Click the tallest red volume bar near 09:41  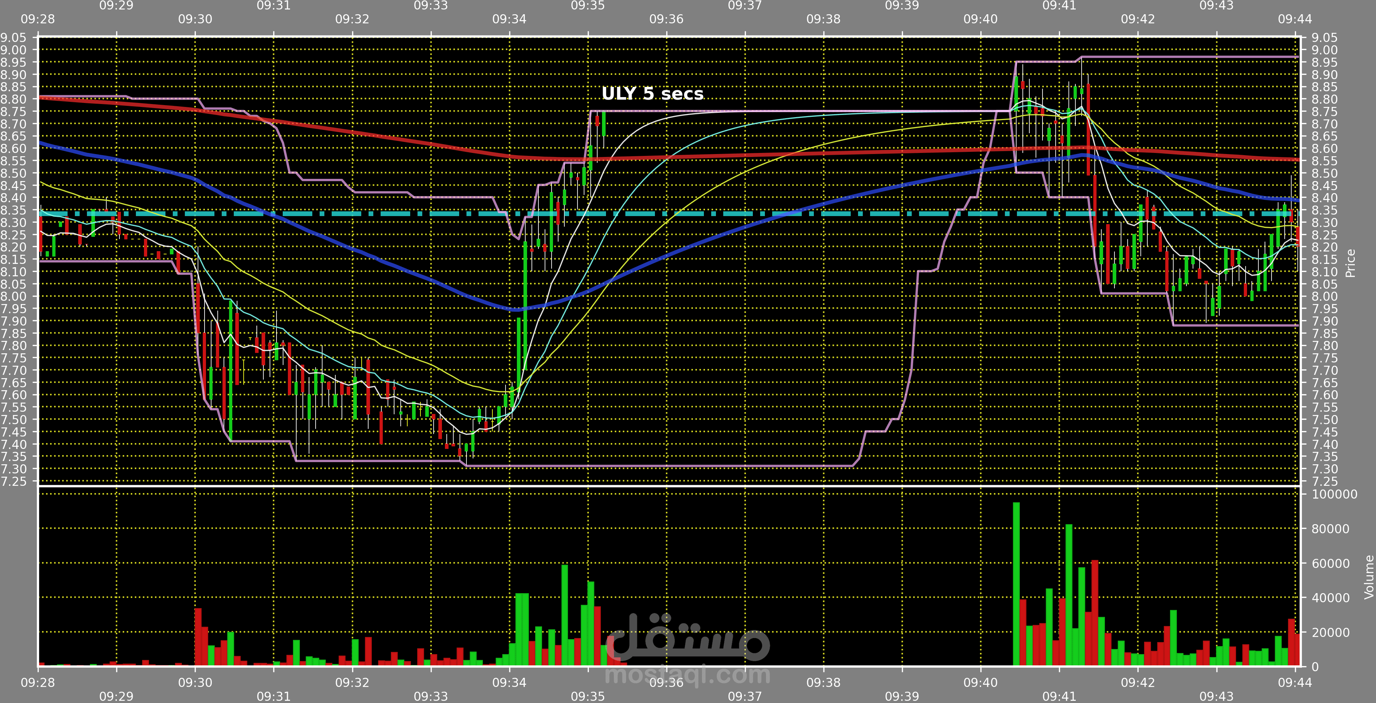tap(1094, 612)
